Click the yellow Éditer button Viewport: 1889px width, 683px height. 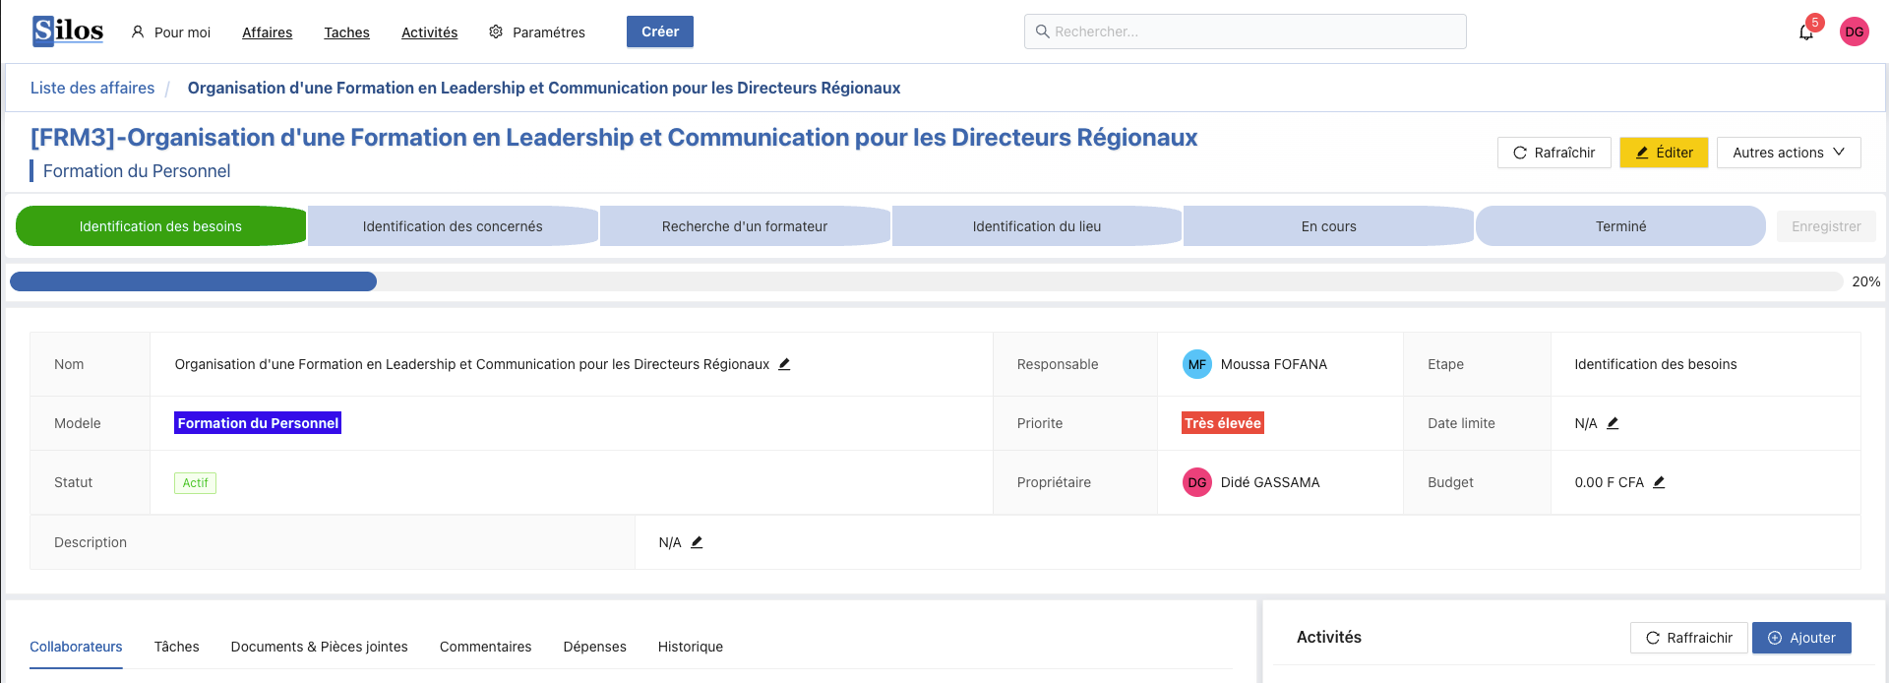[x=1663, y=153]
